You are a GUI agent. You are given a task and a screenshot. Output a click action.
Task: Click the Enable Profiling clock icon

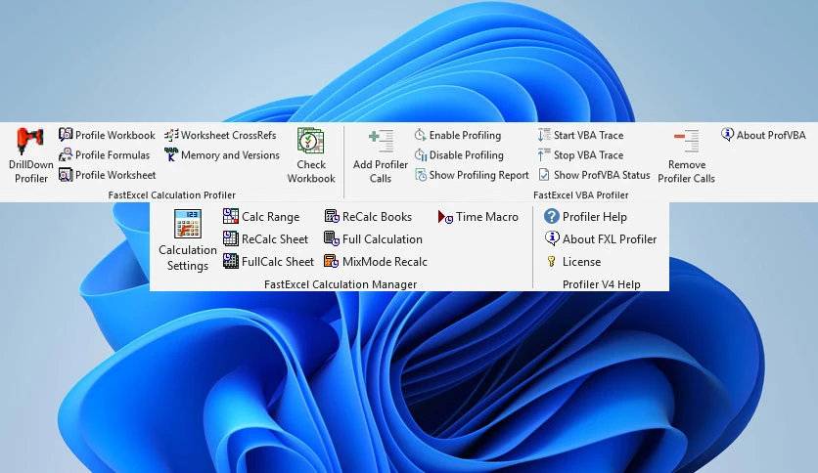(x=421, y=135)
